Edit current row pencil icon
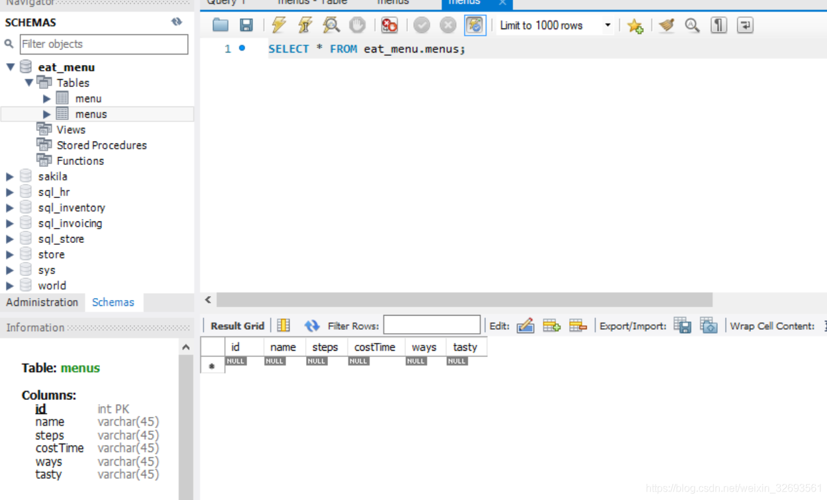 coord(525,325)
